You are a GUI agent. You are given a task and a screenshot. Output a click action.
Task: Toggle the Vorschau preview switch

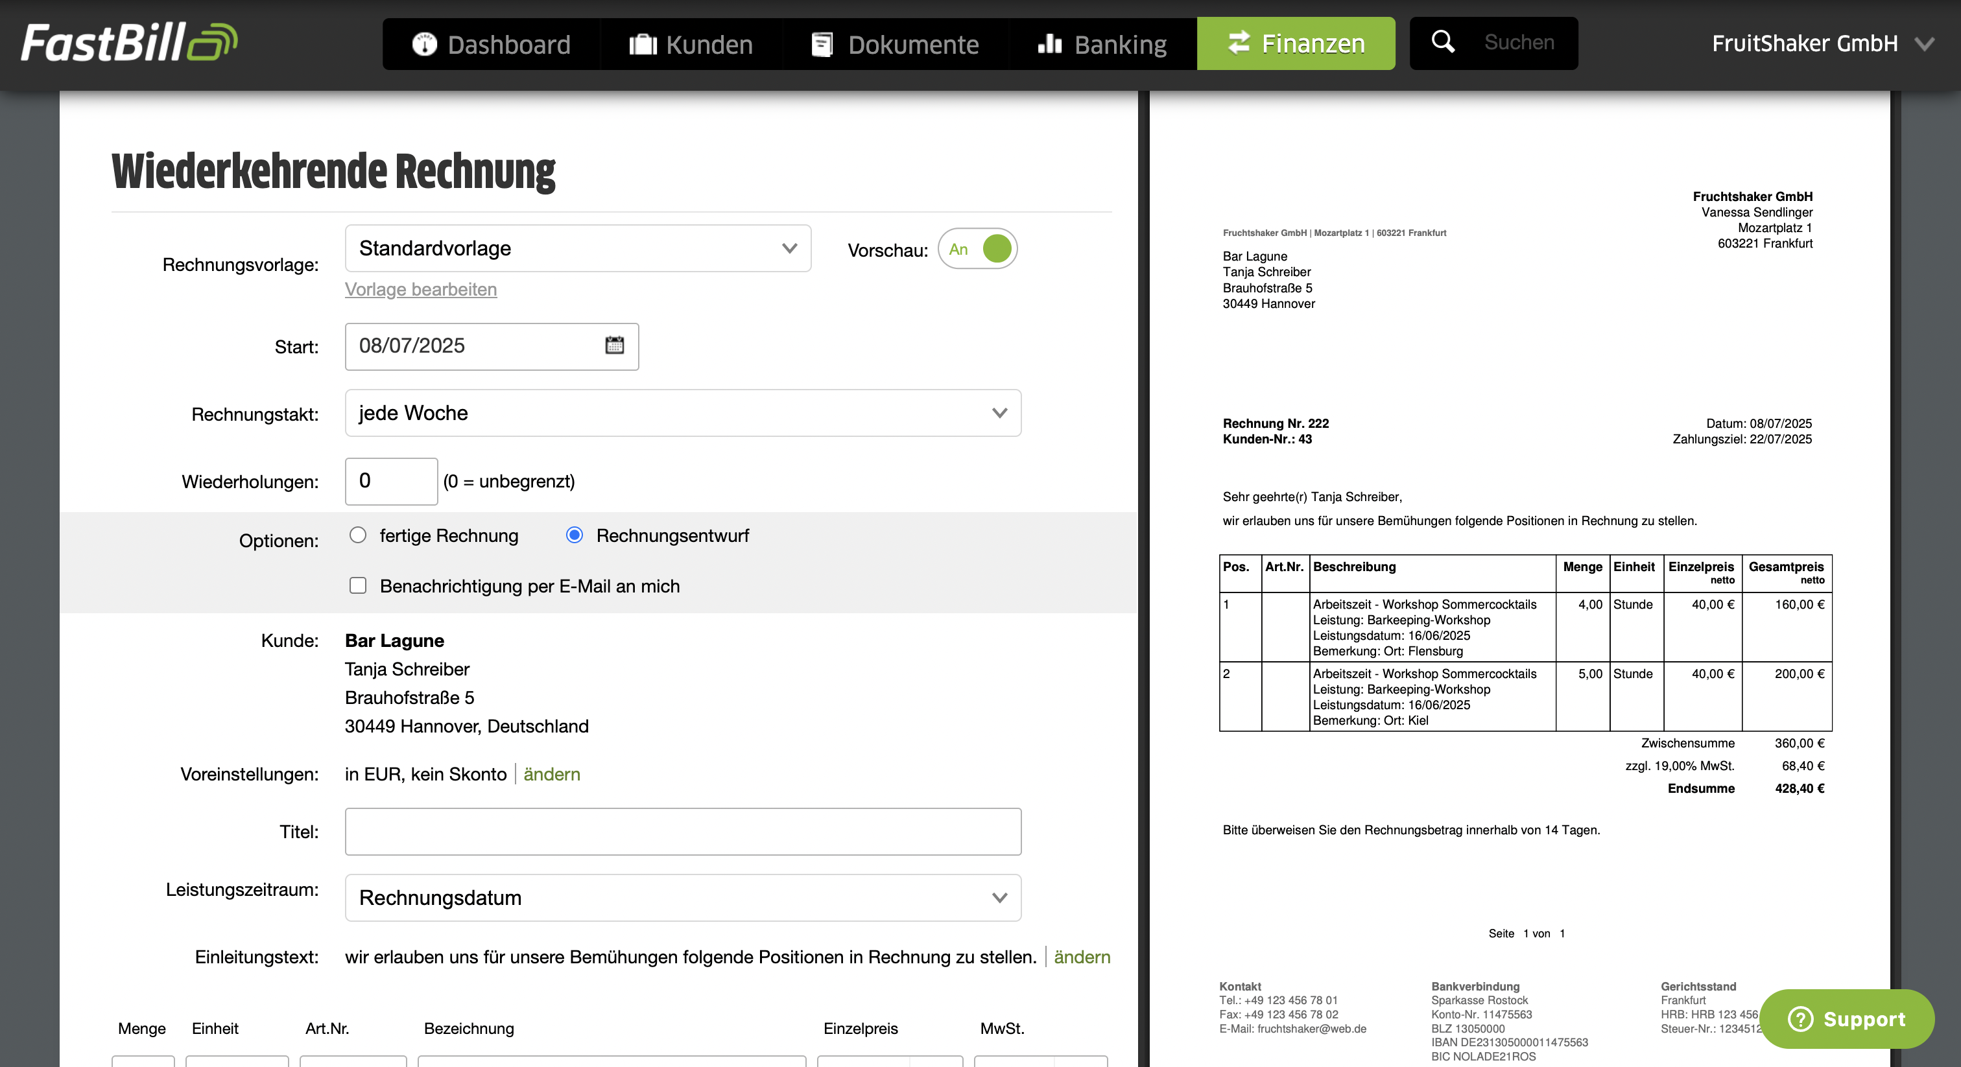pyautogui.click(x=977, y=249)
